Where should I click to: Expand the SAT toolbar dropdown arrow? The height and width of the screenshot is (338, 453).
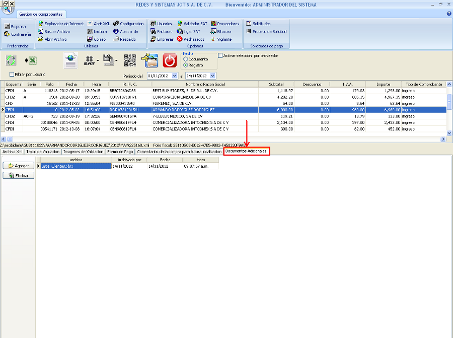pos(97,61)
